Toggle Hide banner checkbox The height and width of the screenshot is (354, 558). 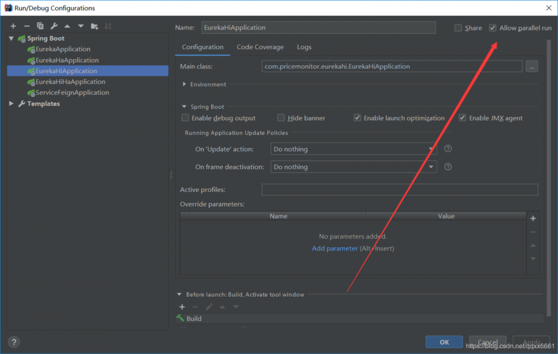point(281,118)
